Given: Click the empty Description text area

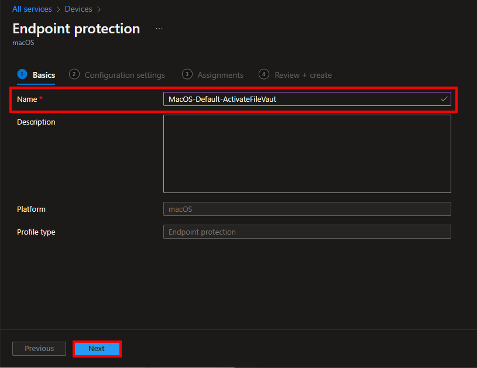Looking at the screenshot, I should [x=307, y=153].
